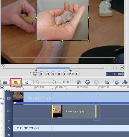Select the lovebirdper1.jpg overlay clip
The image size is (129, 137).
[74, 111]
